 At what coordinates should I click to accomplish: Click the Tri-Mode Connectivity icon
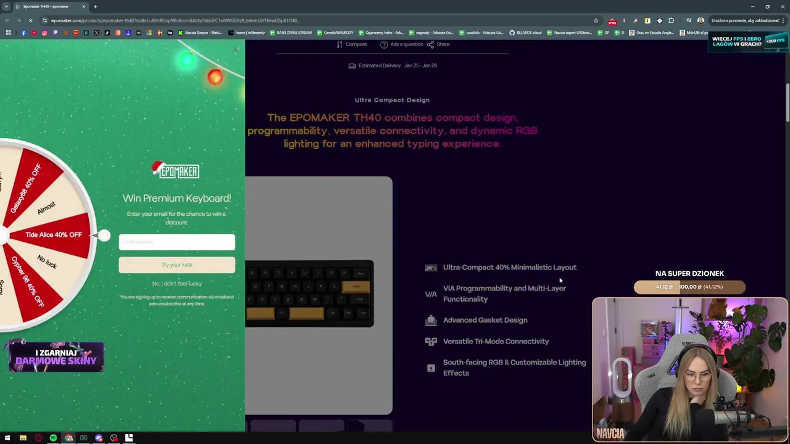(x=431, y=341)
